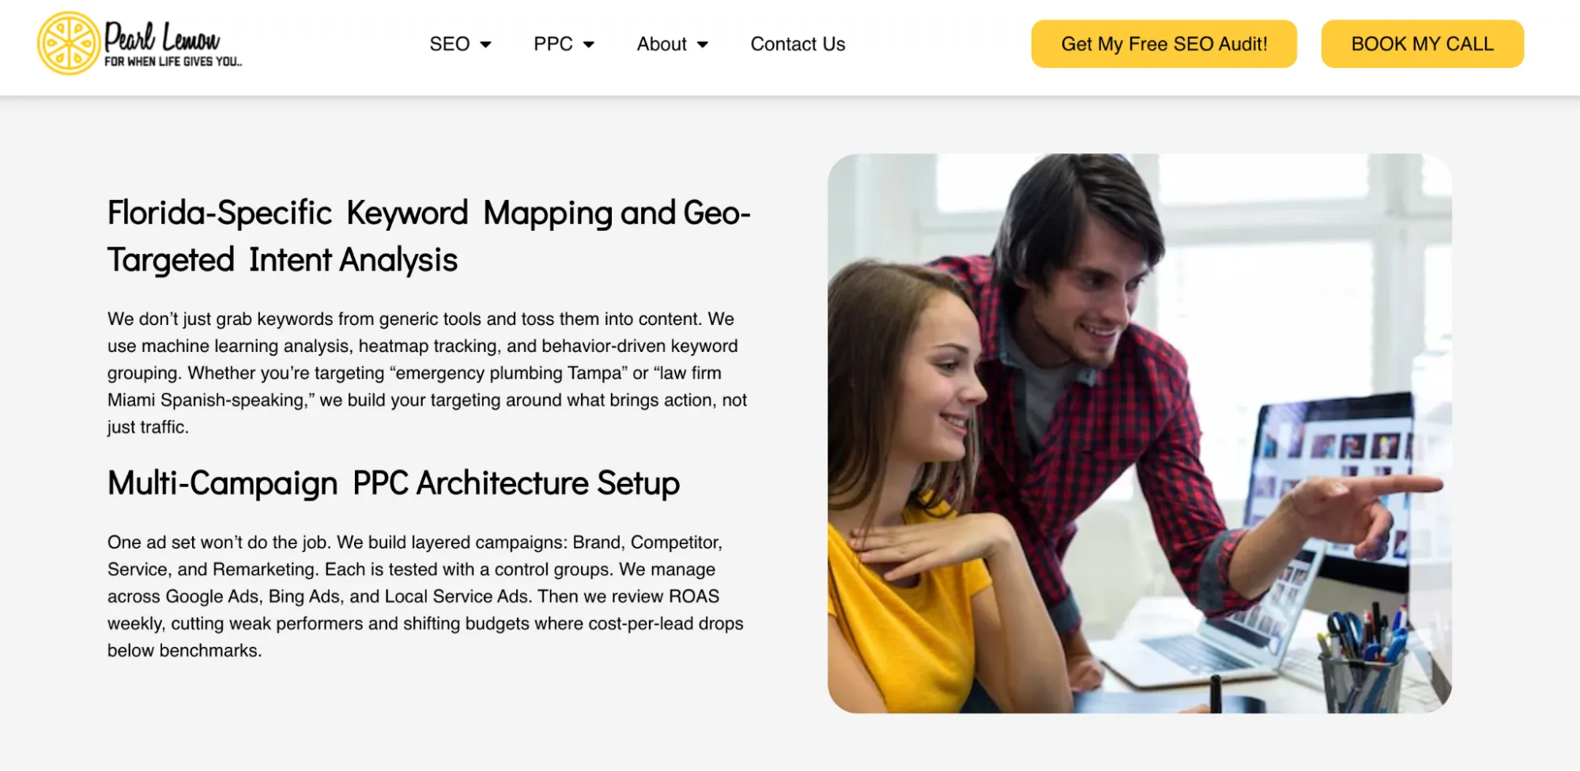Click the 'Florida-Specific Keyword Mapping' heading
This screenshot has width=1580, height=771.
pos(428,235)
